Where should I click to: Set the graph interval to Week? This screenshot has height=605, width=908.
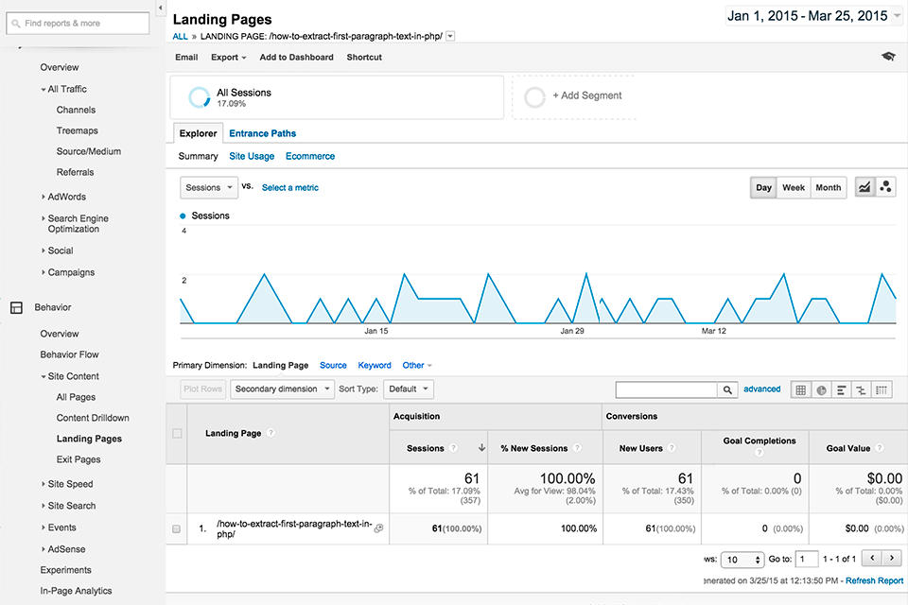(x=794, y=187)
